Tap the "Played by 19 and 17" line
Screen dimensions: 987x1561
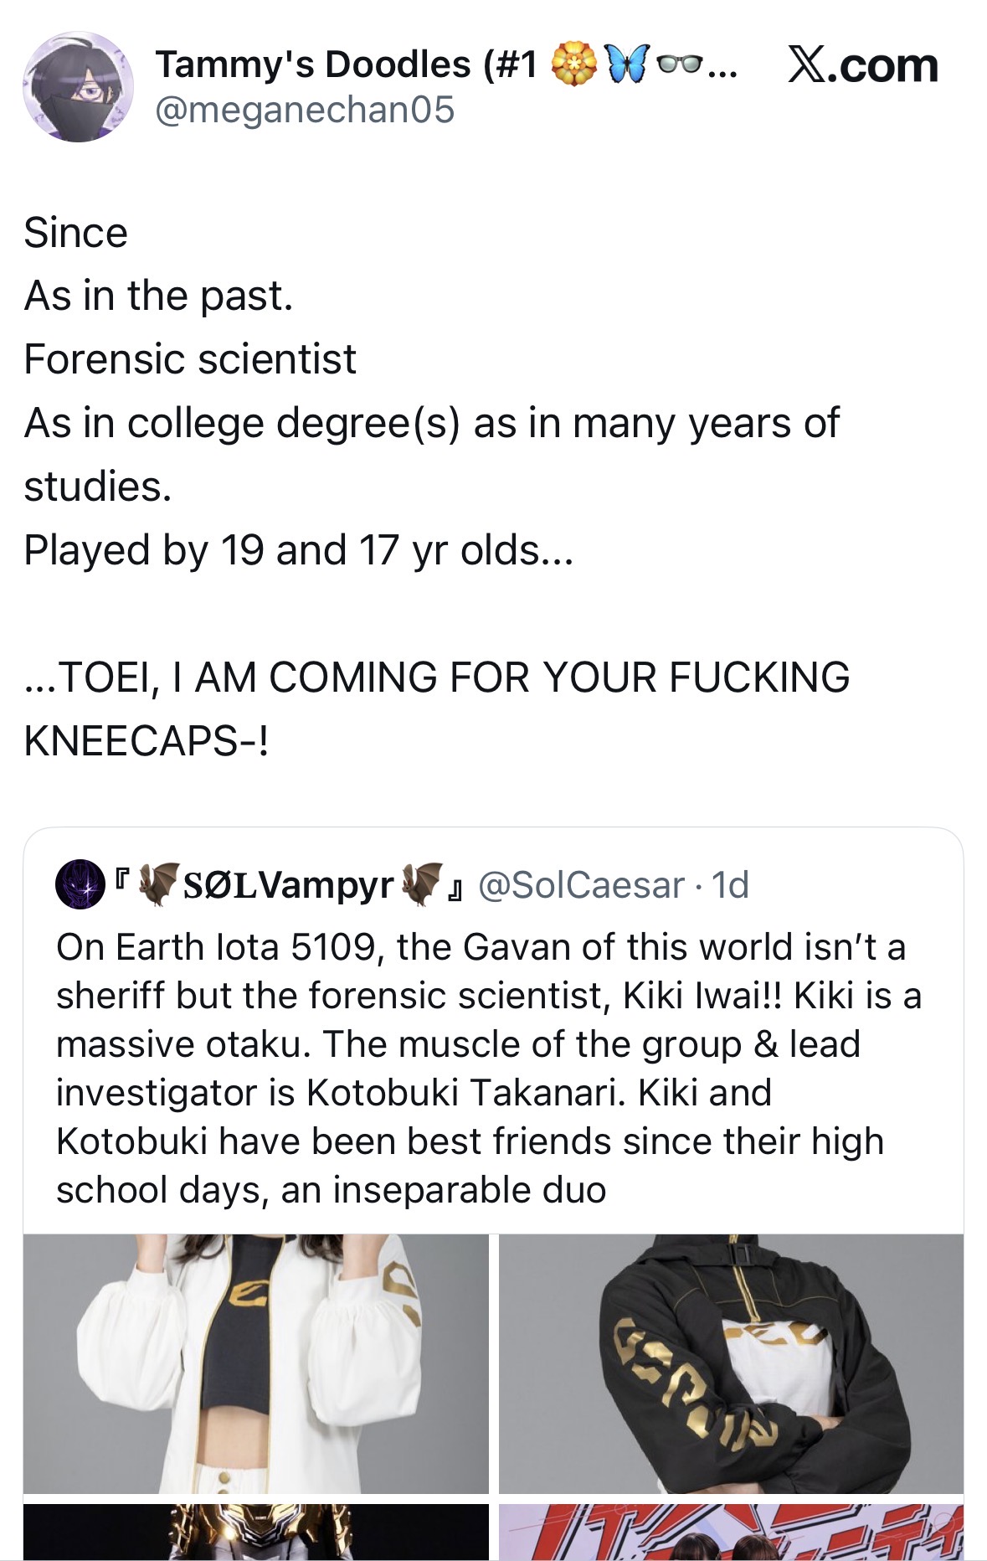point(298,550)
